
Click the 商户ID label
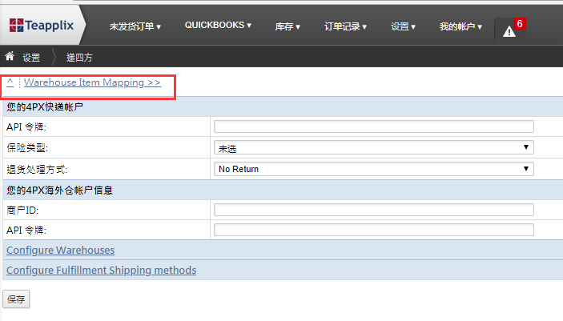click(x=22, y=210)
